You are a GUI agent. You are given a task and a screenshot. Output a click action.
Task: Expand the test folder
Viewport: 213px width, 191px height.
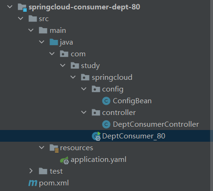[x=31, y=171]
